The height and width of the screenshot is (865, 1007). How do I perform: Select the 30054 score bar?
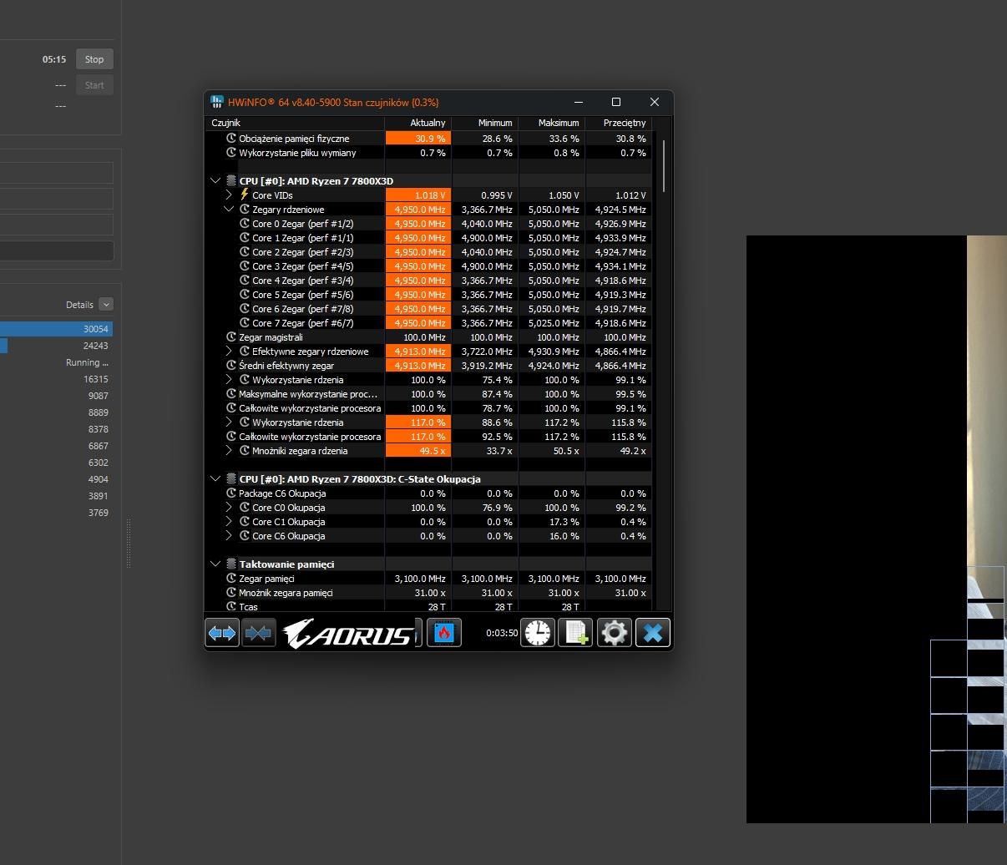[x=56, y=329]
